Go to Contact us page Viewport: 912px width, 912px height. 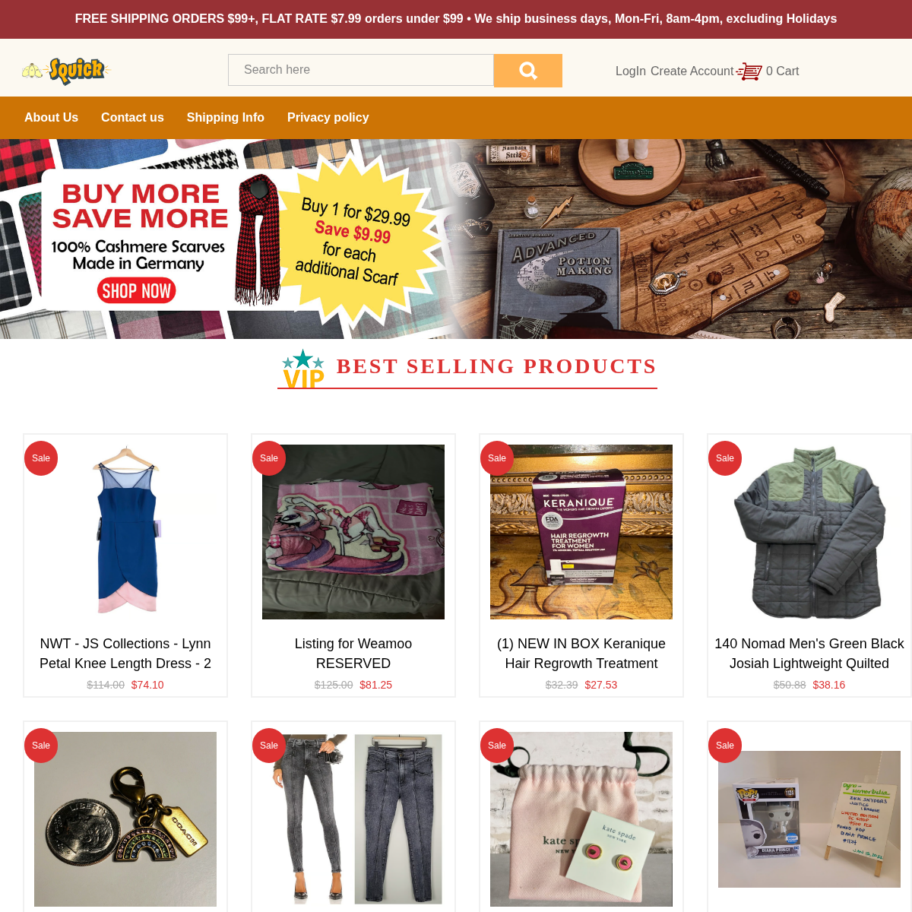132,117
